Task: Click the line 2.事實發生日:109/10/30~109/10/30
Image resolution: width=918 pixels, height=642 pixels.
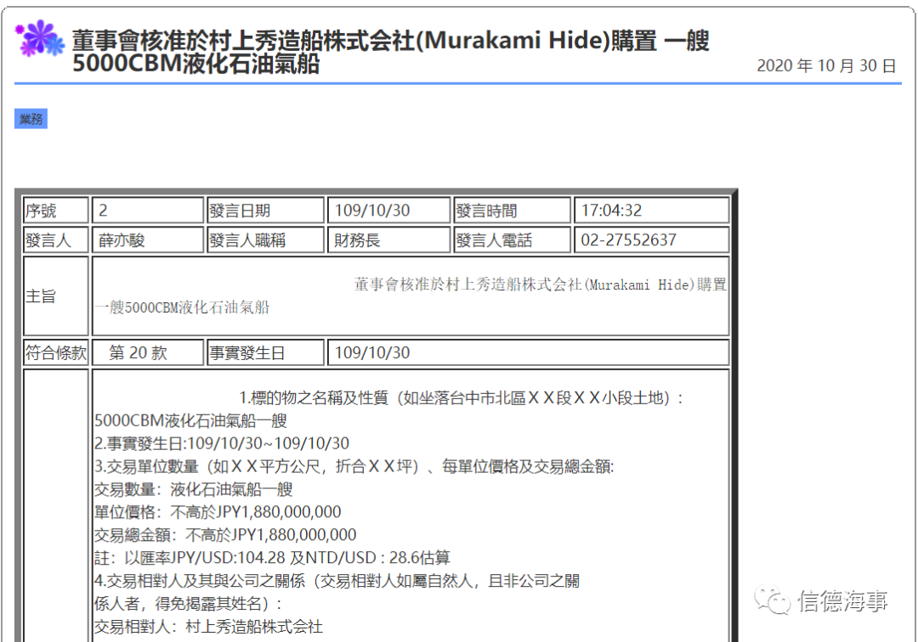Action: (x=222, y=444)
